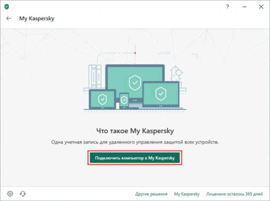
Task: Open support via the headset icon
Action: pyautogui.click(x=23, y=194)
